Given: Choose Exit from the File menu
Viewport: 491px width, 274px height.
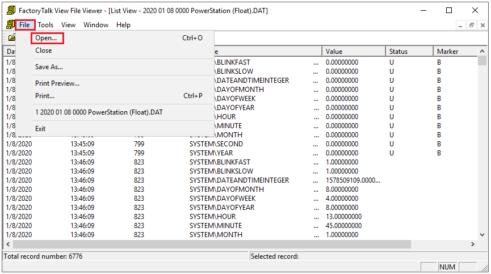Looking at the screenshot, I should click(40, 129).
